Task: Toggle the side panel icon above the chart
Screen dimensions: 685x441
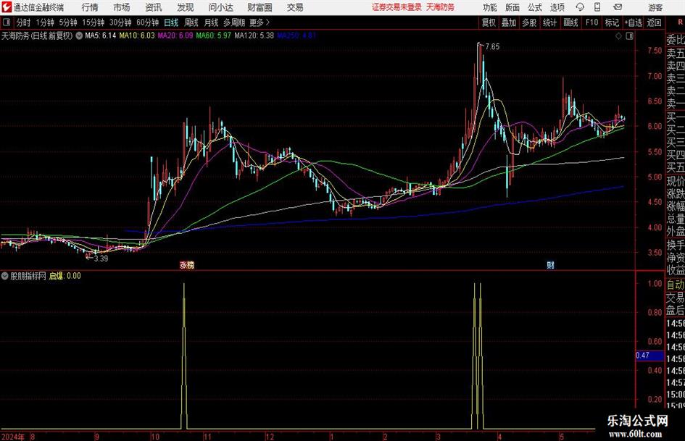Action: tap(629, 36)
